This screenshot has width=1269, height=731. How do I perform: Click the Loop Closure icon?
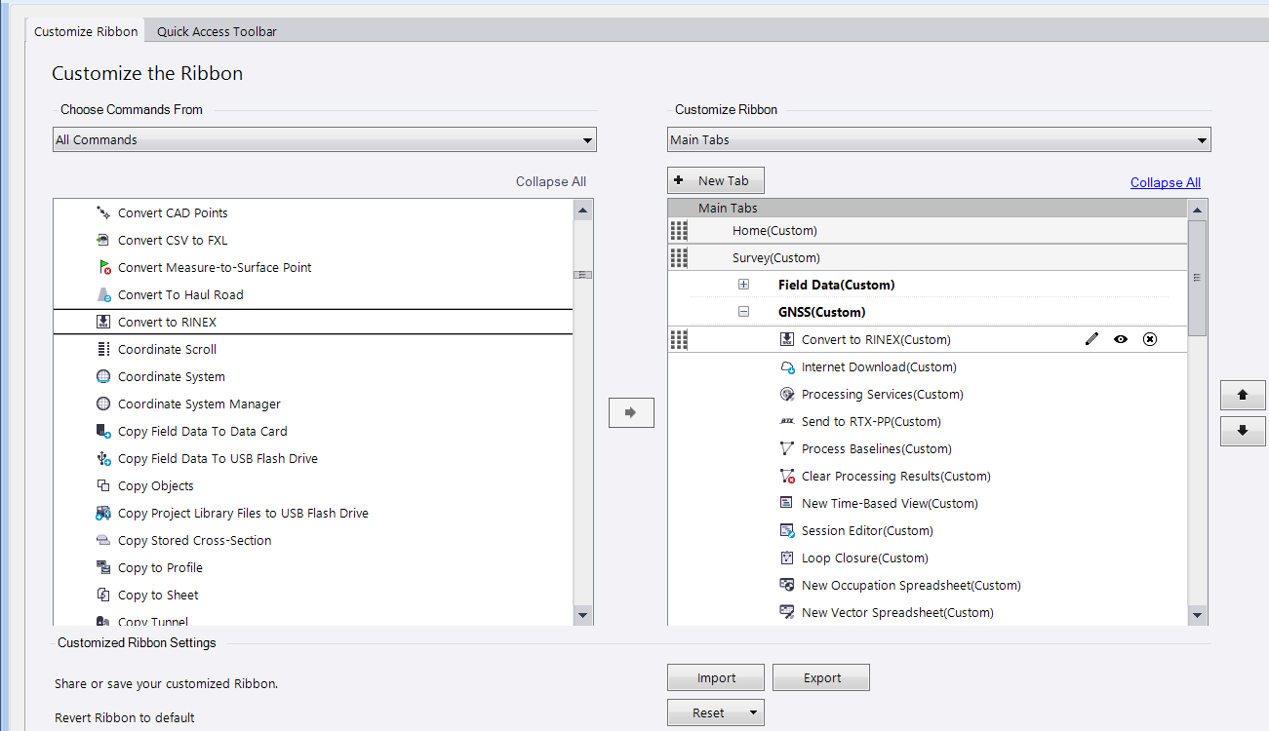click(787, 558)
